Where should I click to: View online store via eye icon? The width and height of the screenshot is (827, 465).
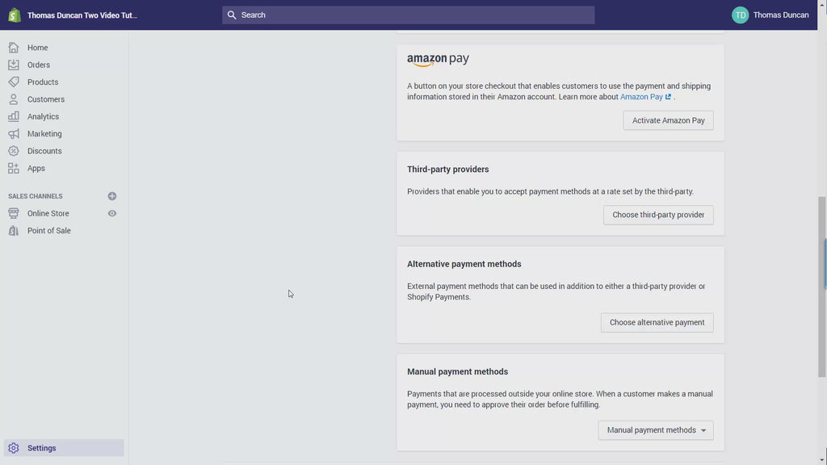[111, 213]
